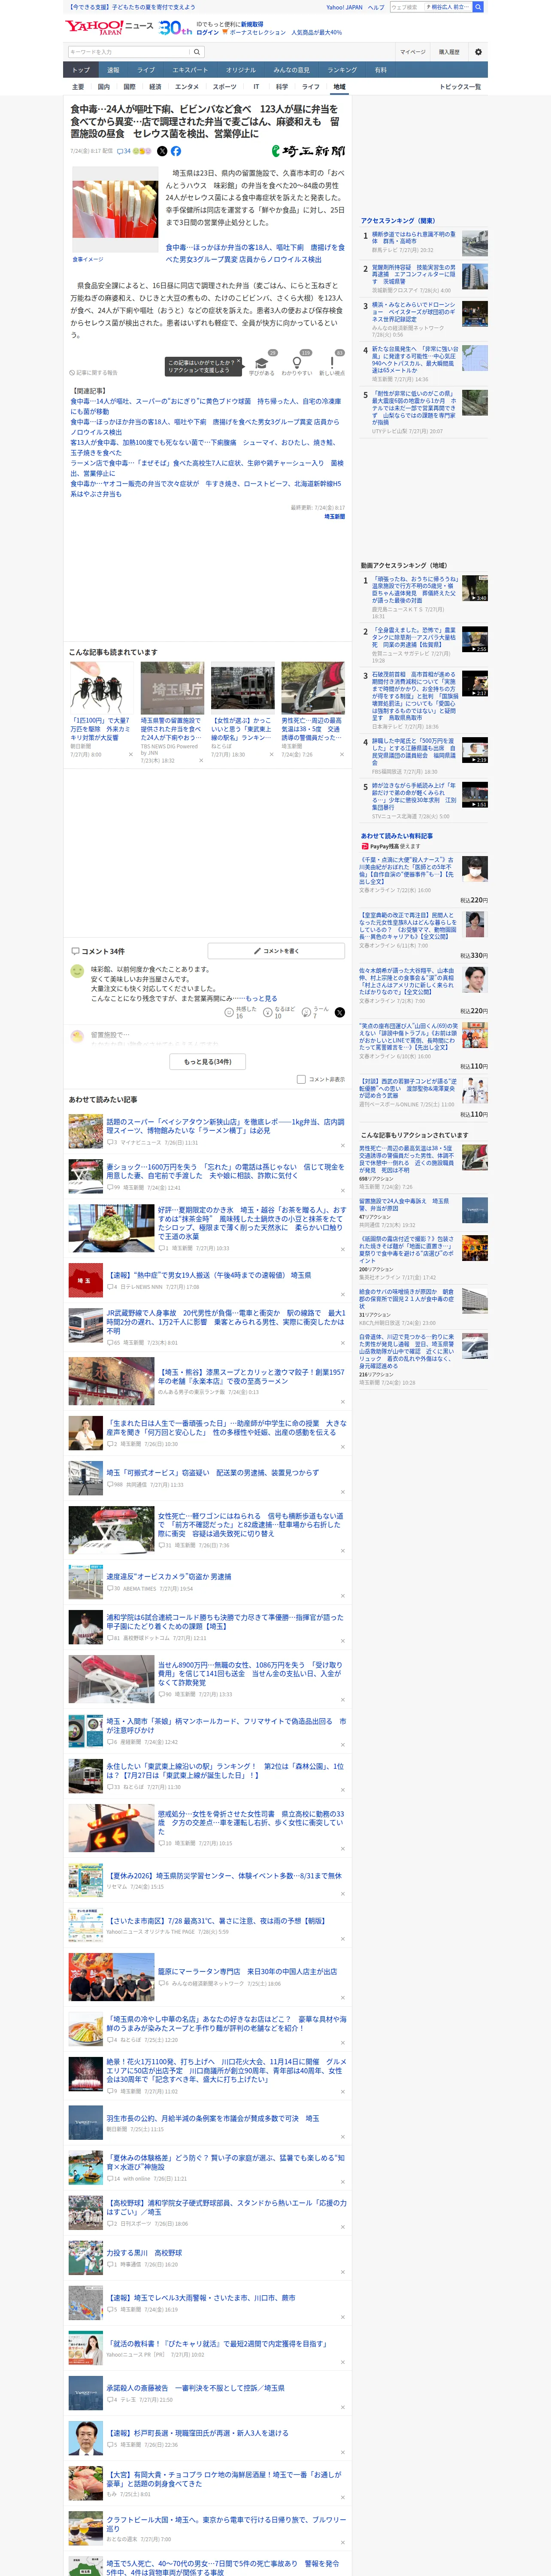
Task: Toggle the コメント非表示 checkbox
Action: pyautogui.click(x=301, y=1079)
